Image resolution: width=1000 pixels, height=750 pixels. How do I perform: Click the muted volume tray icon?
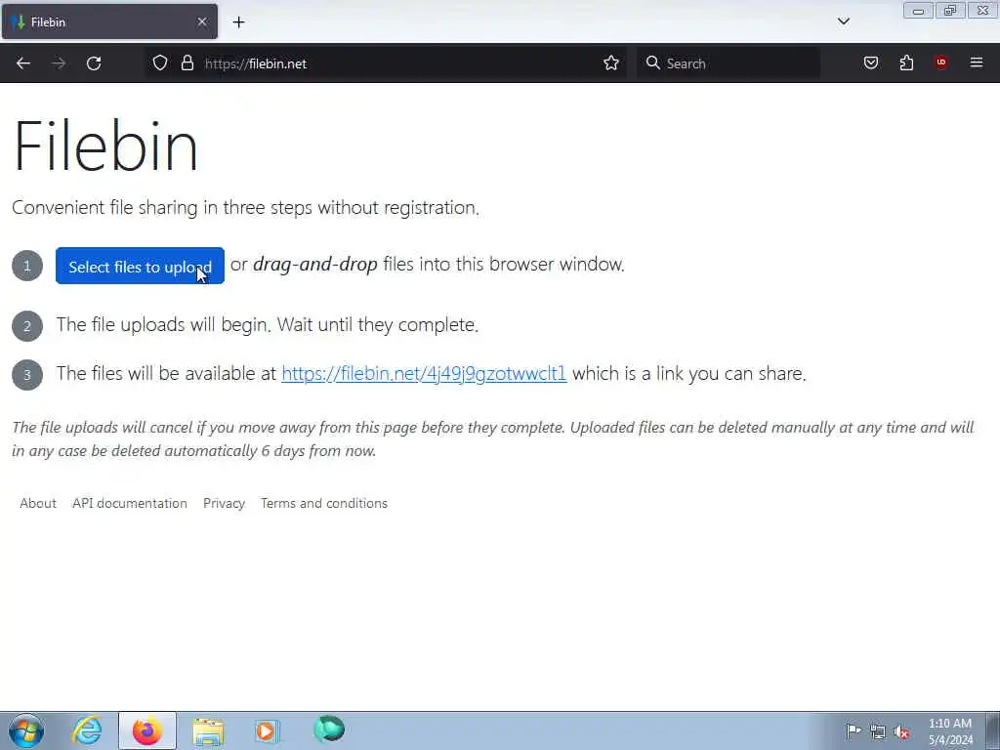901,731
